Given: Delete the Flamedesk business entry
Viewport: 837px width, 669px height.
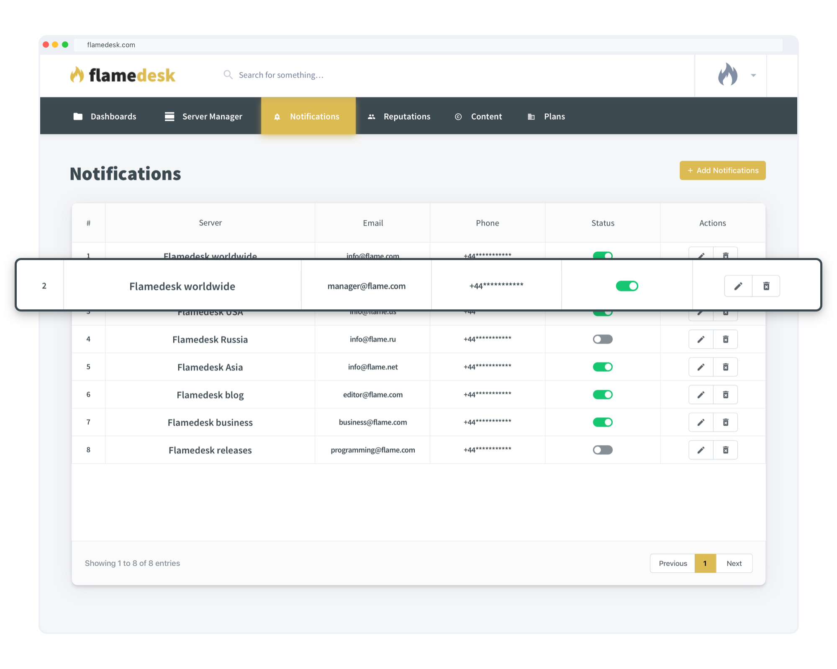Looking at the screenshot, I should pyautogui.click(x=726, y=422).
